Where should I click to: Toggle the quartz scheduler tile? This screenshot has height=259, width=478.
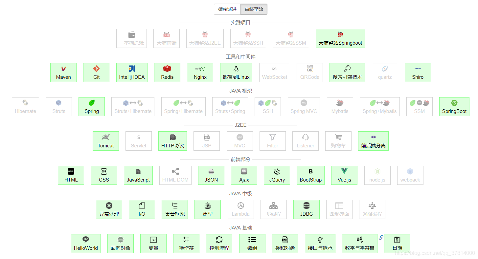pyautogui.click(x=385, y=72)
